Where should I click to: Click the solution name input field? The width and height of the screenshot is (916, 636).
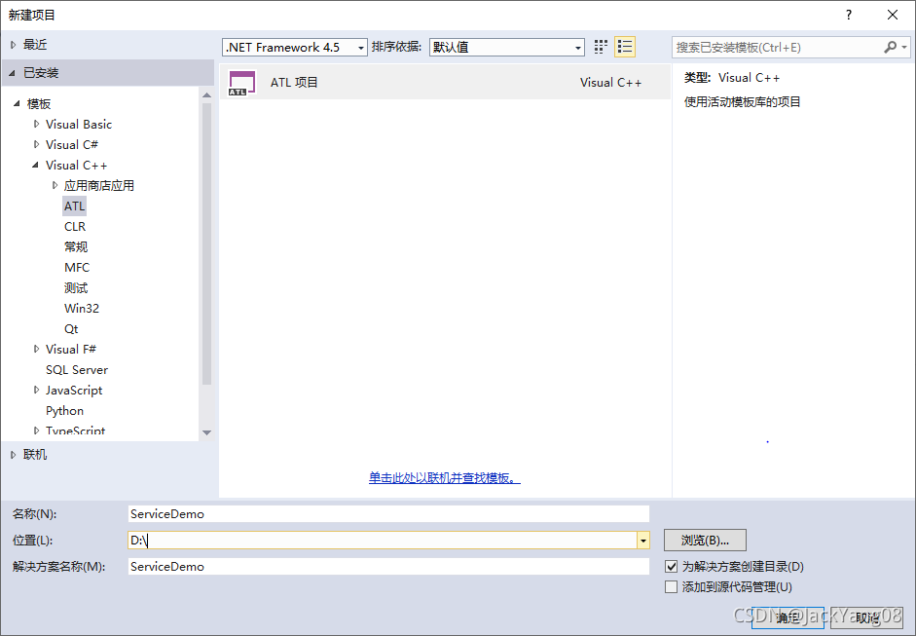[388, 567]
